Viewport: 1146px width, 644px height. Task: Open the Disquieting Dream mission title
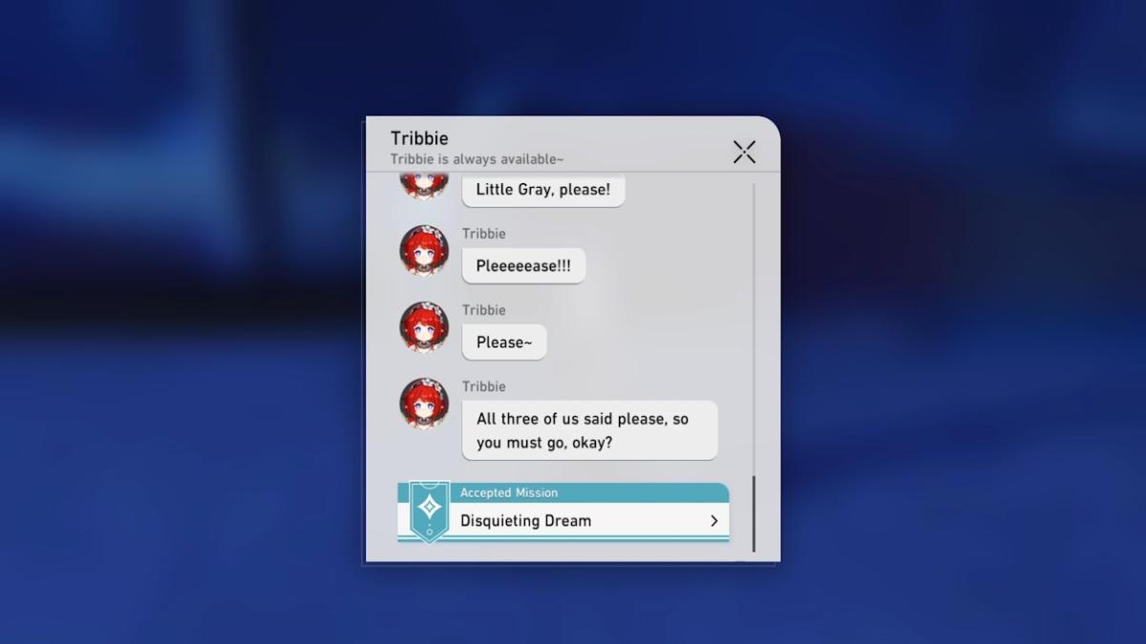click(x=525, y=521)
